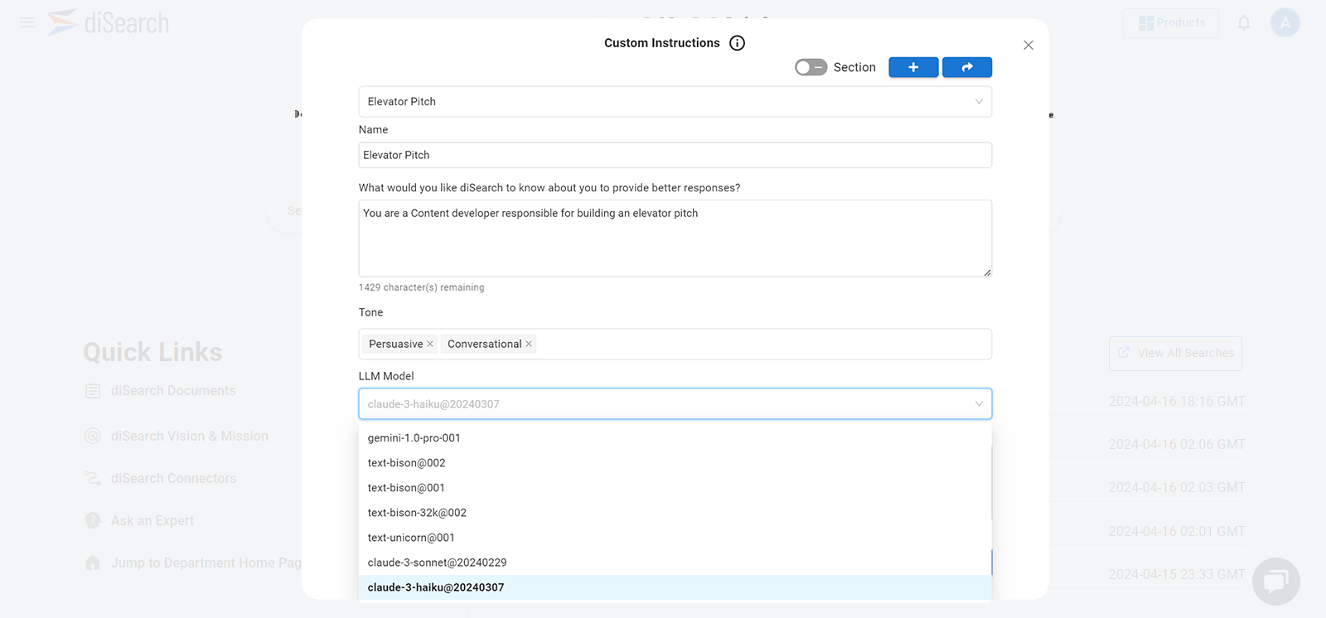
Task: Open the user avatar menu
Action: tap(1285, 22)
